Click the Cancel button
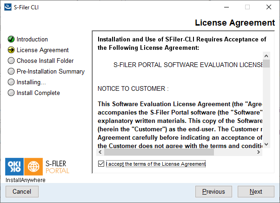This screenshot has height=203, width=280. coord(22,191)
